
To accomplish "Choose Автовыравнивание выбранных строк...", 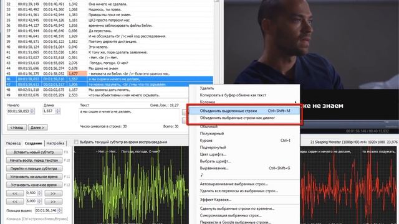I will coord(234,184).
